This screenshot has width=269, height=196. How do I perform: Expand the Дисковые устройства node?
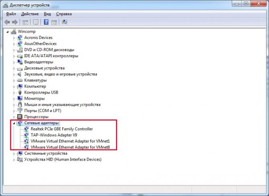[14, 68]
